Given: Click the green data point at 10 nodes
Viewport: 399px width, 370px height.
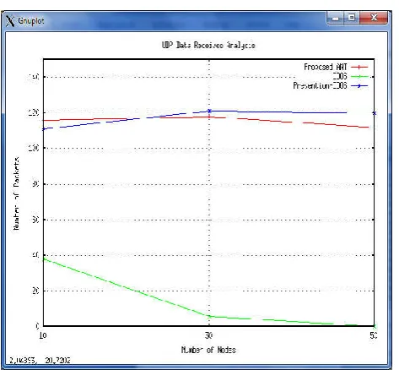Looking at the screenshot, I should pos(44,258).
